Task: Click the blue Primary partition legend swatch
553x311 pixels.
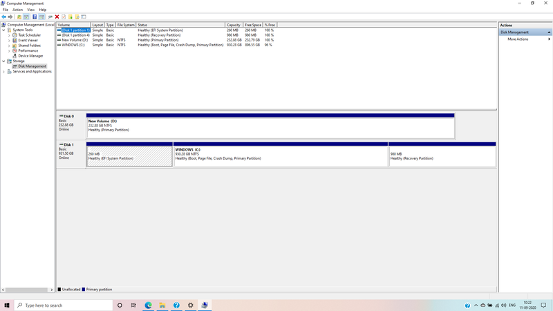Action: (83, 289)
